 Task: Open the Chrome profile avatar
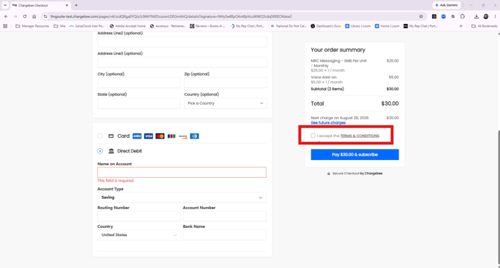[x=486, y=16]
